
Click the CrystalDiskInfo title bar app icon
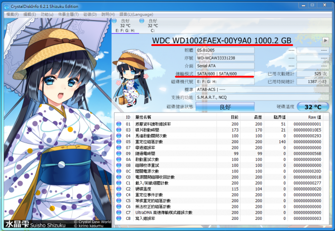(x=7, y=7)
